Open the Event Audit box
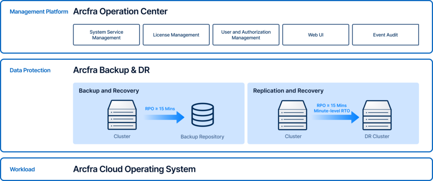This screenshot has width=433, height=181. pos(385,35)
